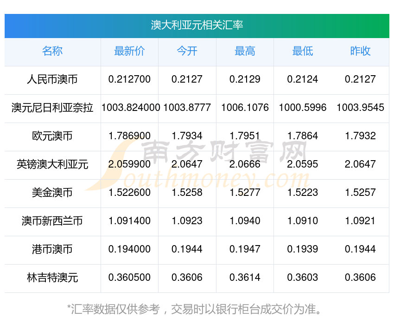Select latest price 1.091400

point(129,221)
